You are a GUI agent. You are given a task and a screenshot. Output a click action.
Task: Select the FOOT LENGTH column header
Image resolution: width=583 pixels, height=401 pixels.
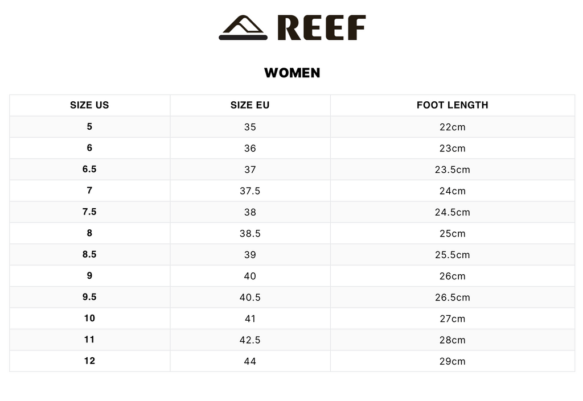[452, 105]
